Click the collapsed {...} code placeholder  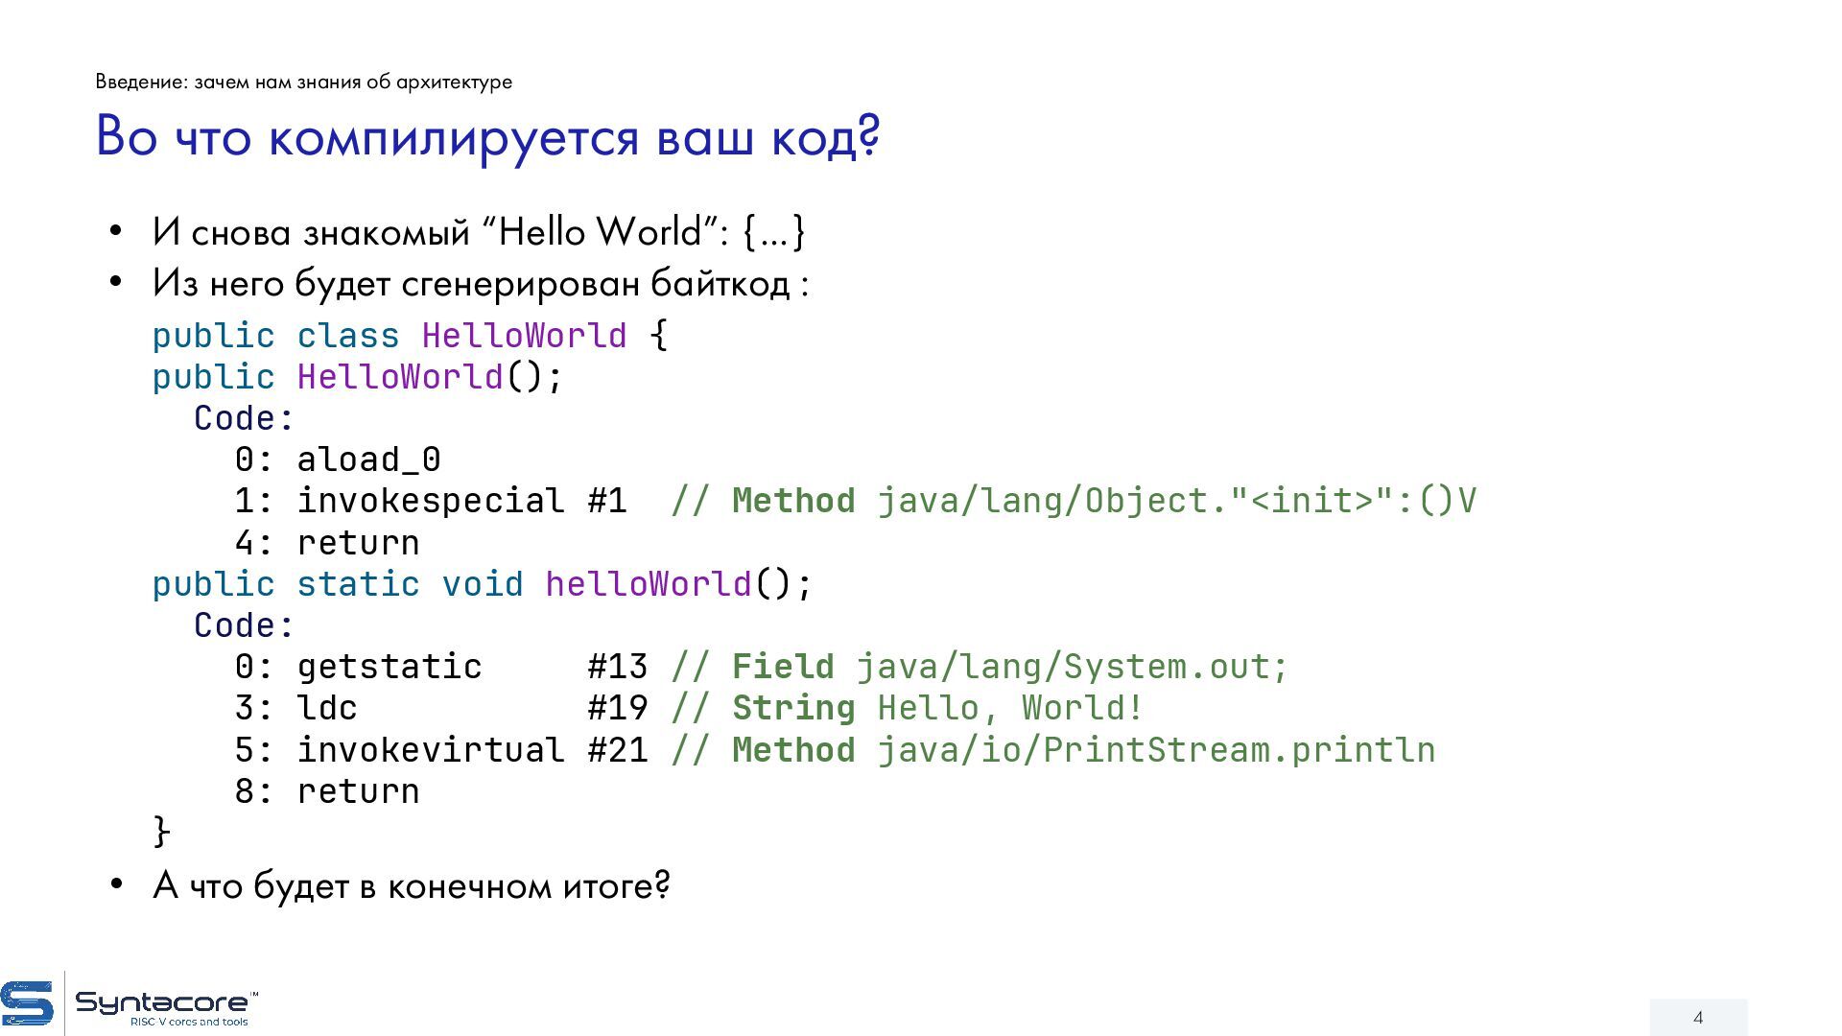point(773,232)
